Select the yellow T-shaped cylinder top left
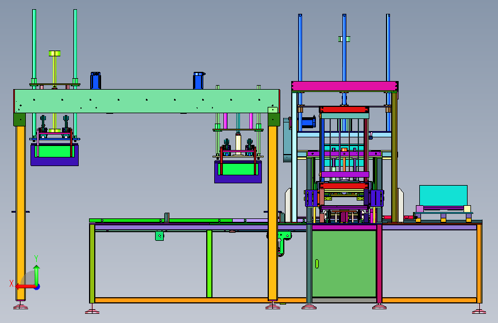This screenshot has height=323, width=498. pyautogui.click(x=55, y=68)
